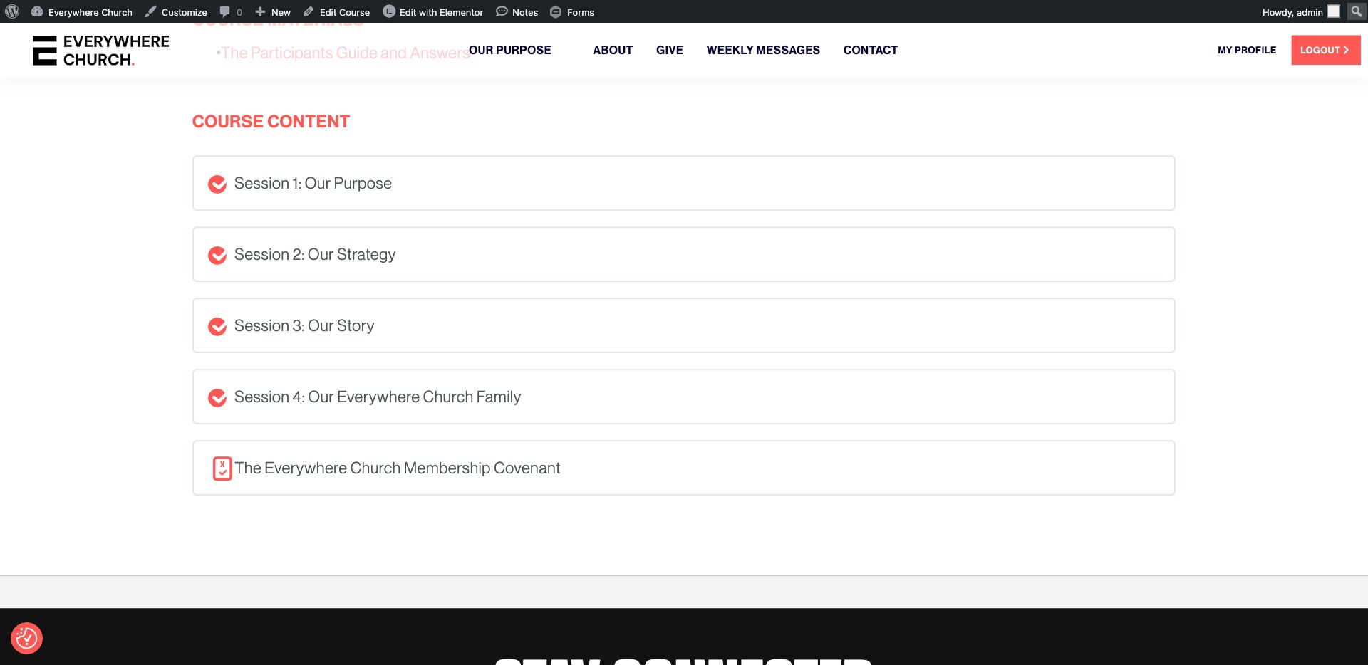Open Forms in admin bar
Image resolution: width=1368 pixels, height=665 pixels.
point(572,12)
